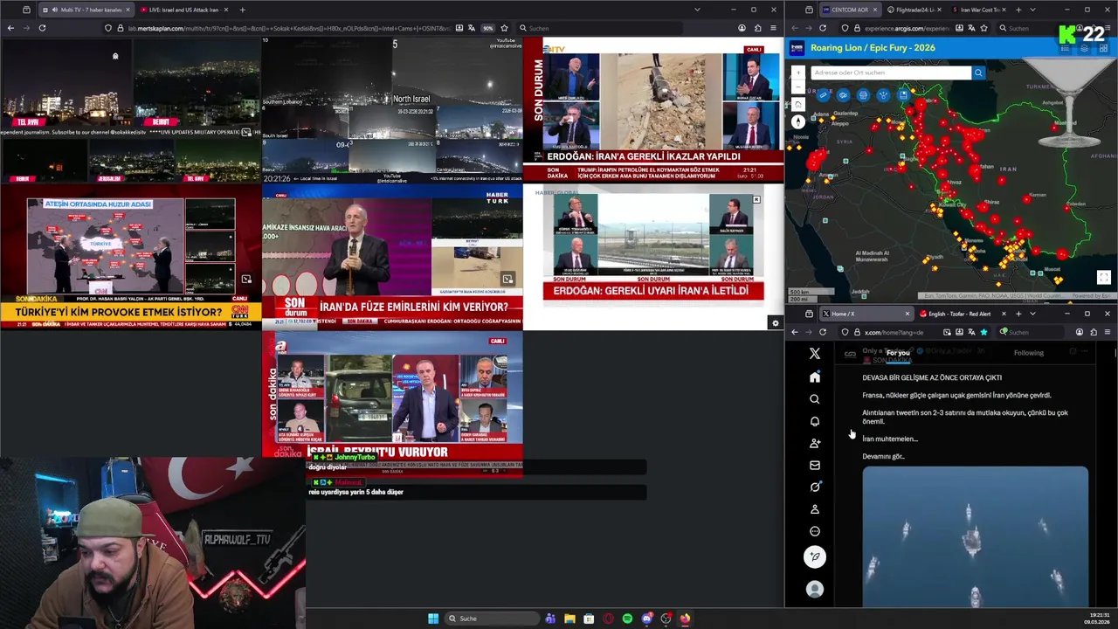Expand the tab list arrow in the ArcGIS browser window

tap(1032, 10)
